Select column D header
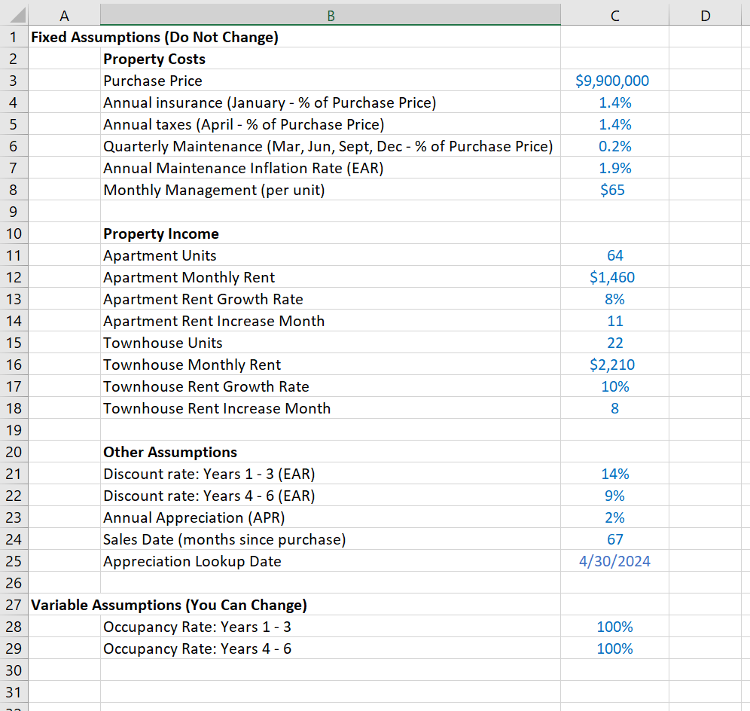The image size is (750, 711). point(705,16)
